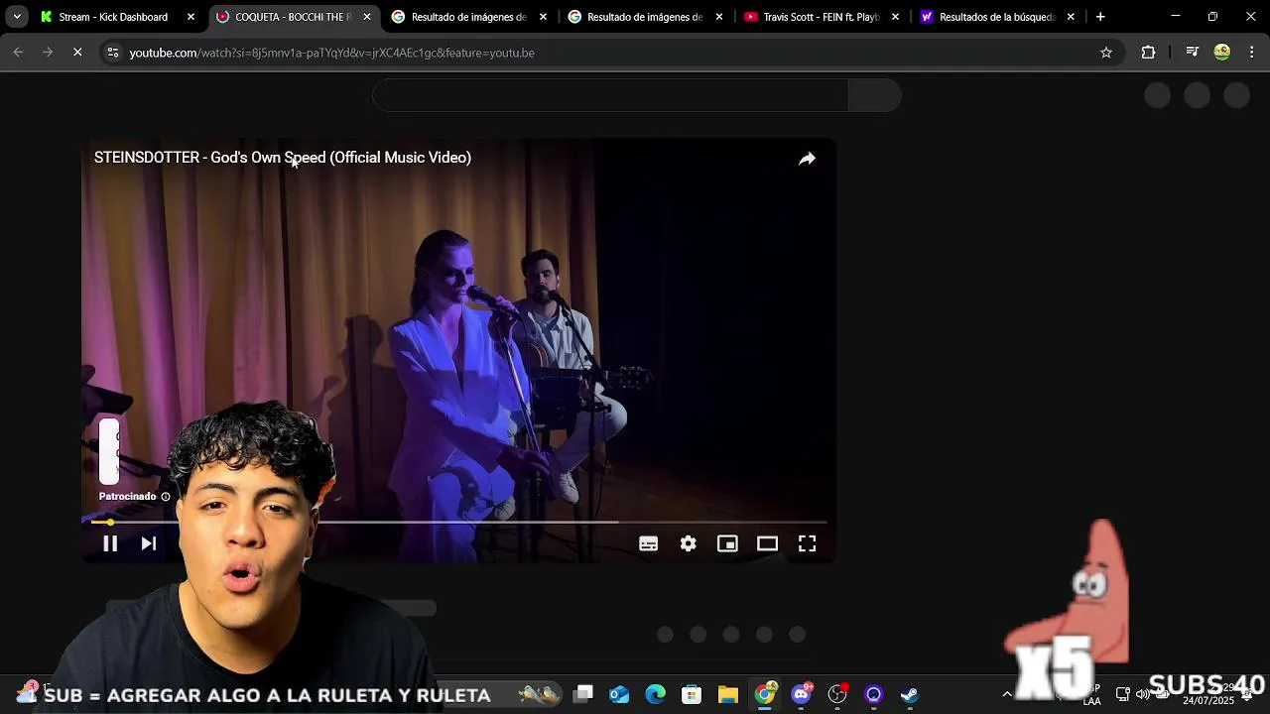1270x714 pixels.
Task: Open Chrome's tab search dropdown
Action: [17, 17]
